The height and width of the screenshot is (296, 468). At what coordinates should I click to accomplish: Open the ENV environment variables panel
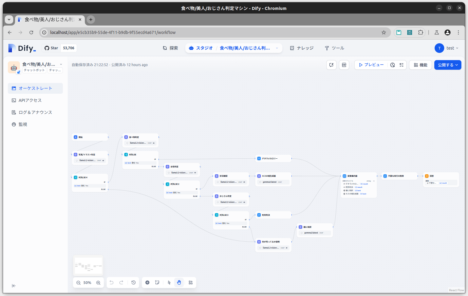coord(344,65)
